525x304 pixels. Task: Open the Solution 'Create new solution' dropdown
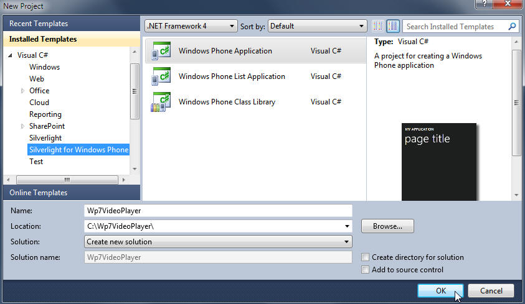pos(218,242)
